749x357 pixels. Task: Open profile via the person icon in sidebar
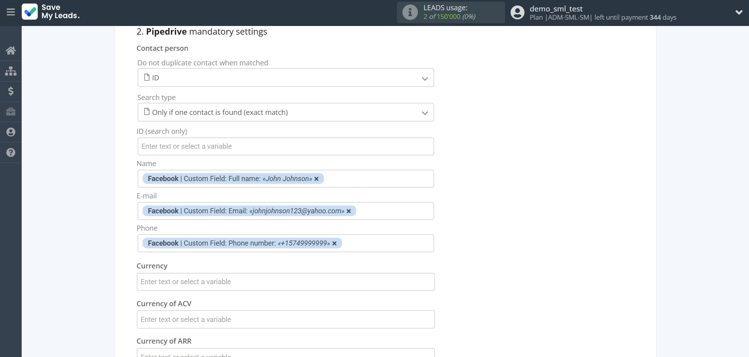(x=10, y=132)
